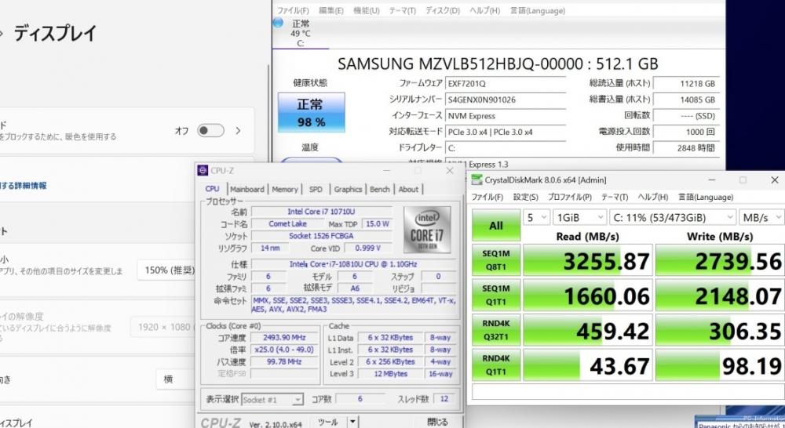Image resolution: width=785 pixels, height=428 pixels.
Task: Open night light settings chevron
Action: click(x=239, y=131)
